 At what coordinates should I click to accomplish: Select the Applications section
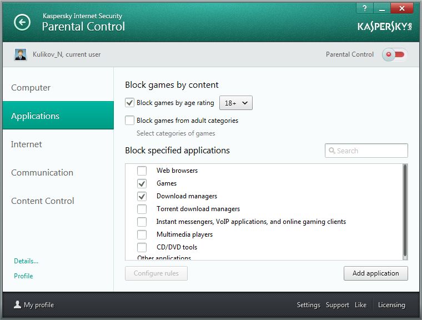pyautogui.click(x=58, y=116)
